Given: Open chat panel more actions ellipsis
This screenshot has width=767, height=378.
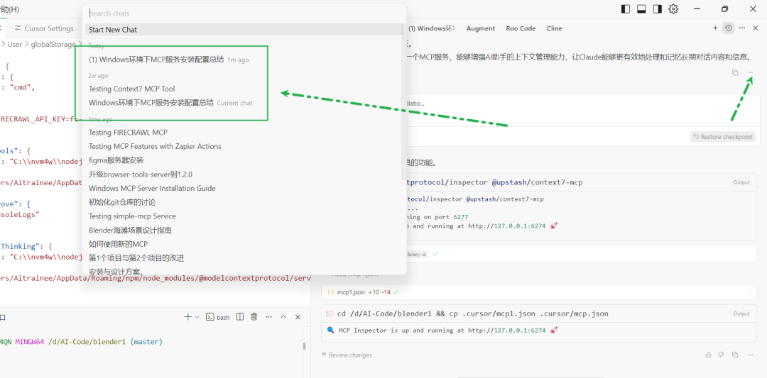Looking at the screenshot, I should click(x=742, y=28).
